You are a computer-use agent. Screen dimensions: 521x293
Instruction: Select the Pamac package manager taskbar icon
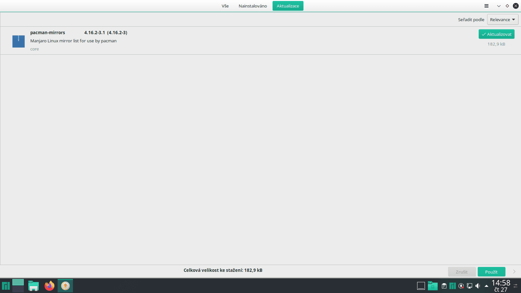tap(65, 286)
